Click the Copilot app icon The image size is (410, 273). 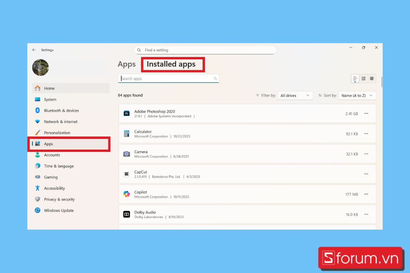127,194
